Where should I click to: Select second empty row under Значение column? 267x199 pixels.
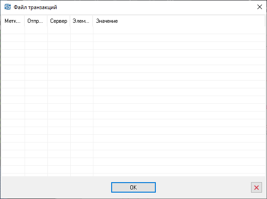pos(180,38)
